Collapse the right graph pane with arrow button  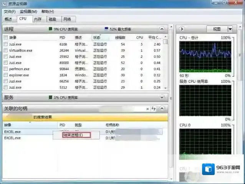pyautogui.click(x=182, y=29)
